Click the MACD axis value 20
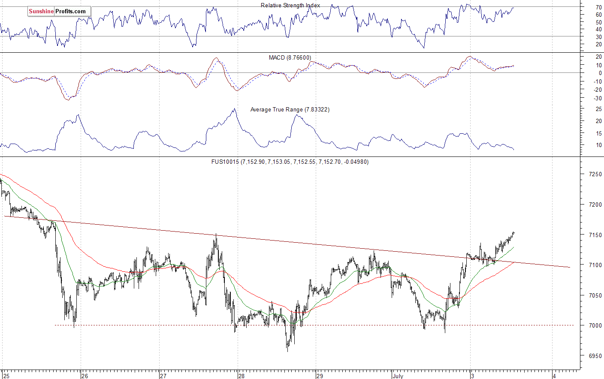604x379 pixels. [598, 57]
